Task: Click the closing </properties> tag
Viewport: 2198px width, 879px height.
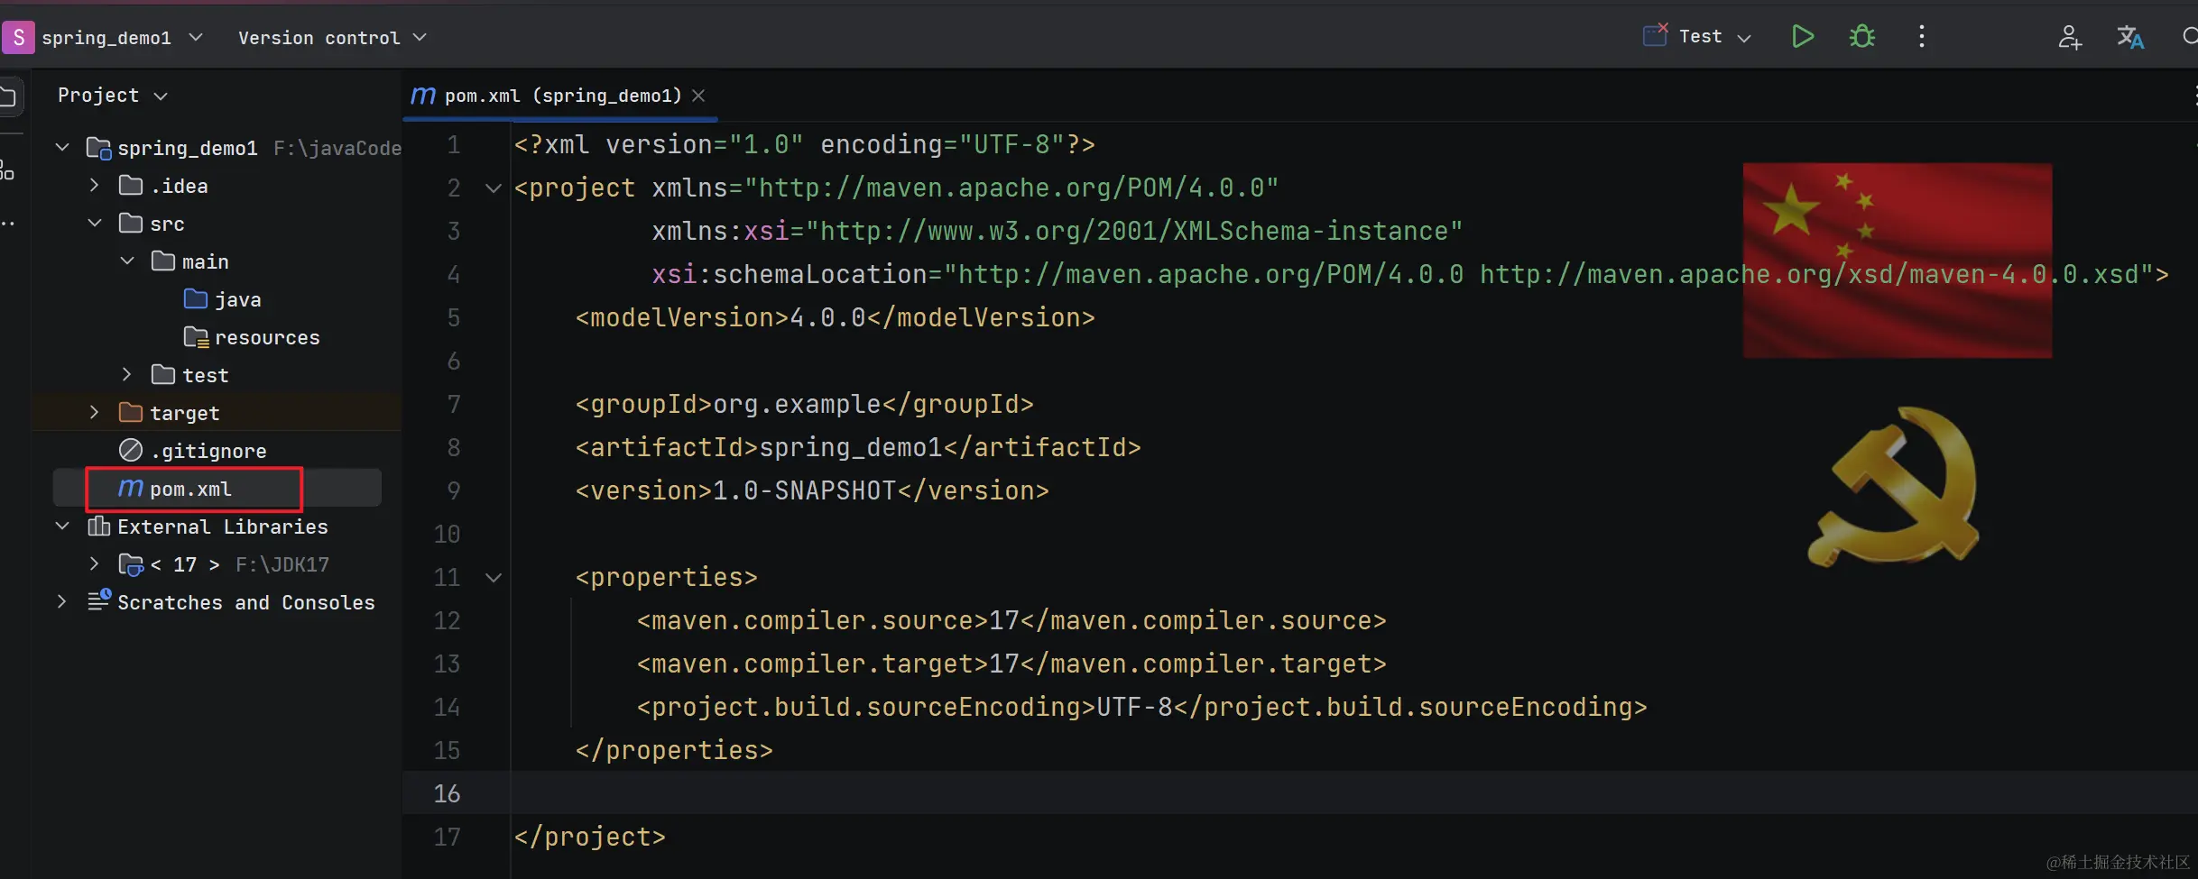Action: (x=674, y=750)
